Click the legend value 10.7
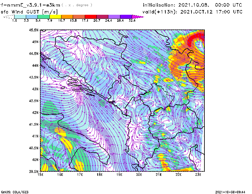The height and width of the screenshot is (194, 252). point(61,20)
